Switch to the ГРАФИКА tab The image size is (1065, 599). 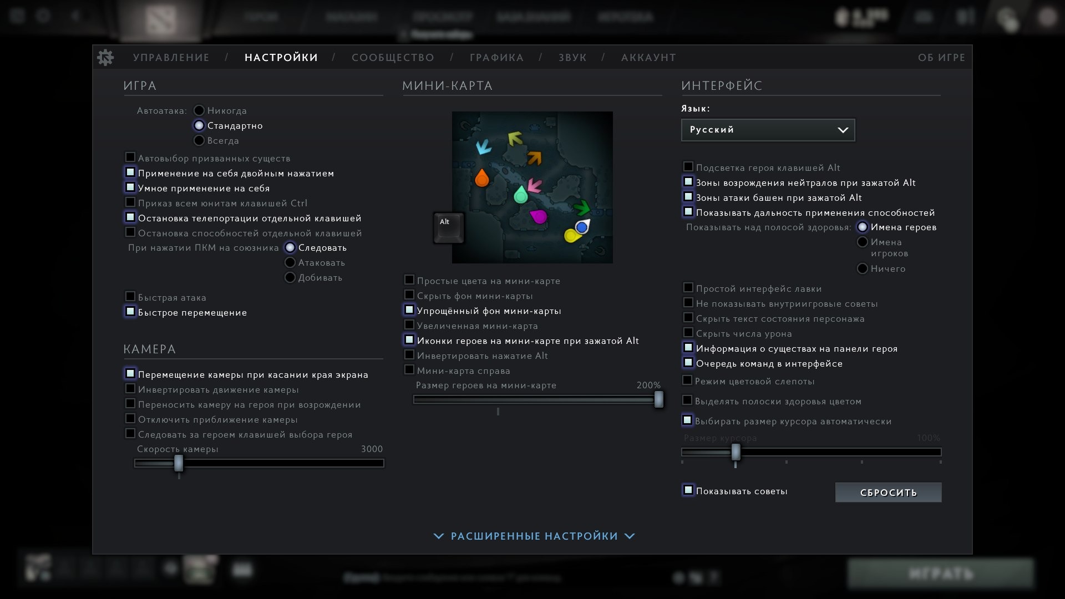point(496,58)
